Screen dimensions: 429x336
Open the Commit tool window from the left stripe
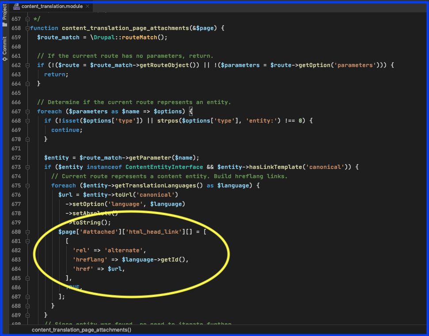4,46
